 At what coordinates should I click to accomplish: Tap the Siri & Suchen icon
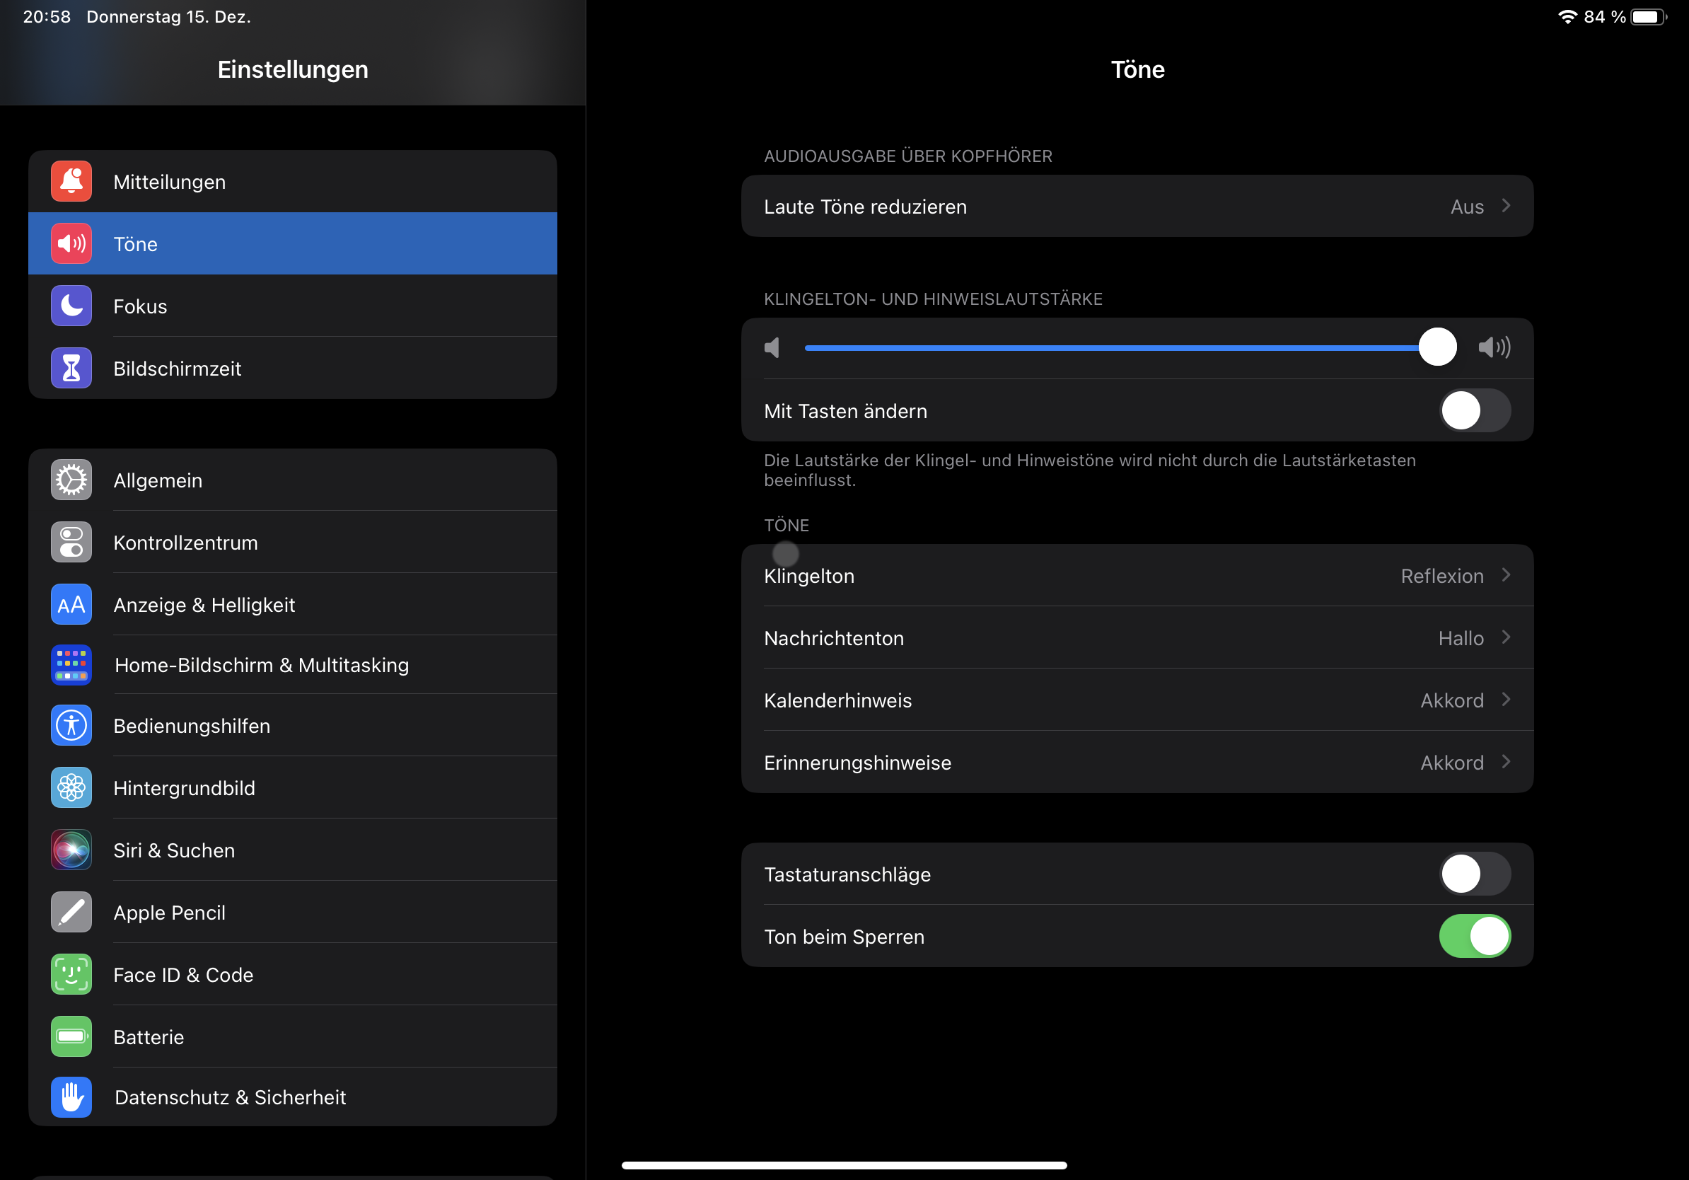tap(71, 850)
